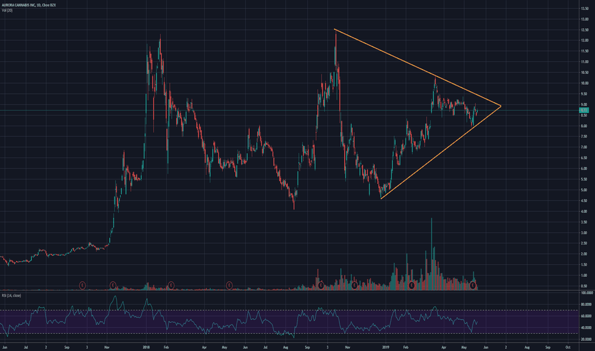Image resolution: width=595 pixels, height=351 pixels.
Task: Click the 40.0000 RSI axis label
Action: (x=587, y=327)
